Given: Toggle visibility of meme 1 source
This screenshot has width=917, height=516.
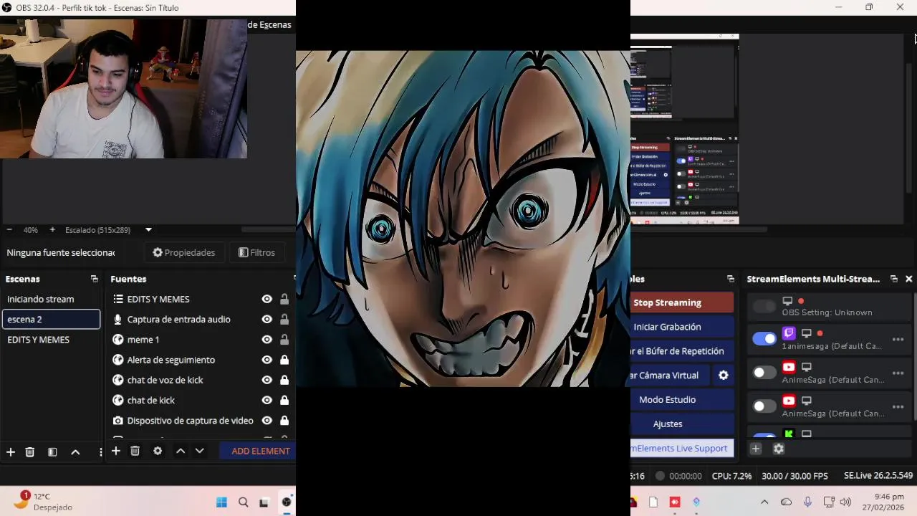Looking at the screenshot, I should (267, 340).
